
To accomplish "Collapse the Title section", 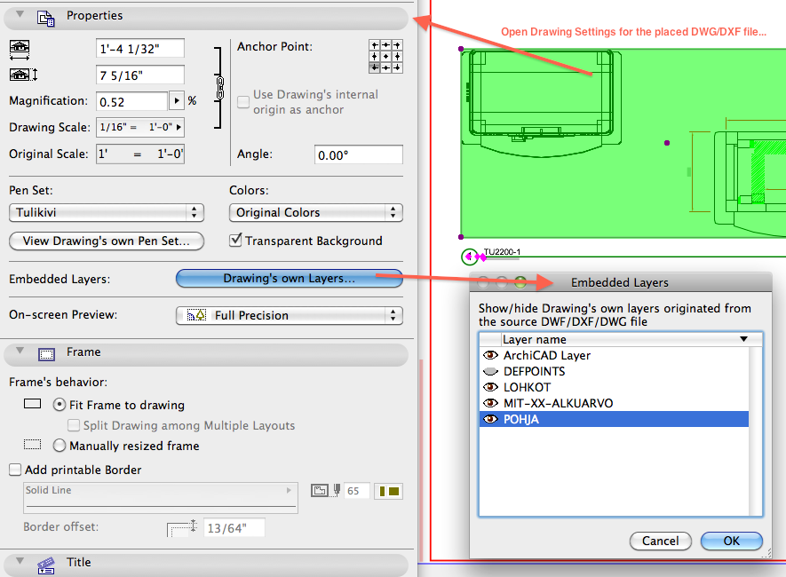I will click(x=20, y=563).
